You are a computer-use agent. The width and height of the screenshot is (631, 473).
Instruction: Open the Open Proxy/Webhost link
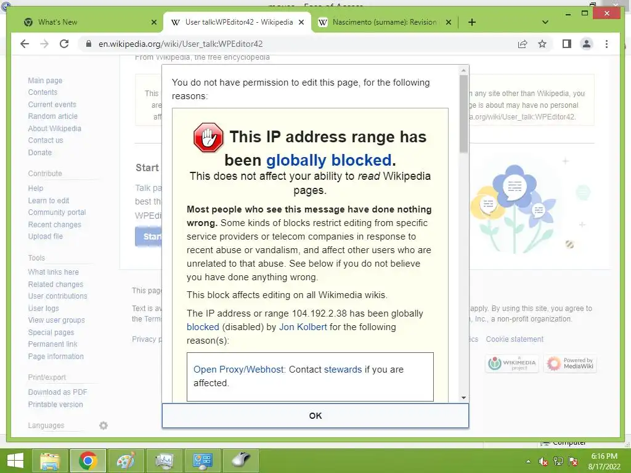pos(239,370)
